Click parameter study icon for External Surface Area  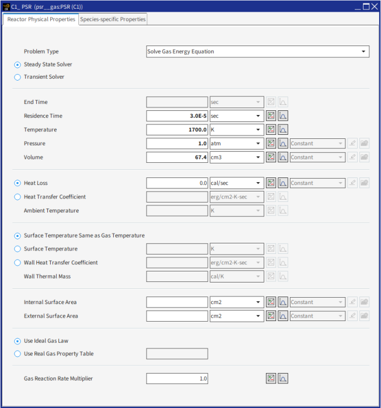(271, 316)
